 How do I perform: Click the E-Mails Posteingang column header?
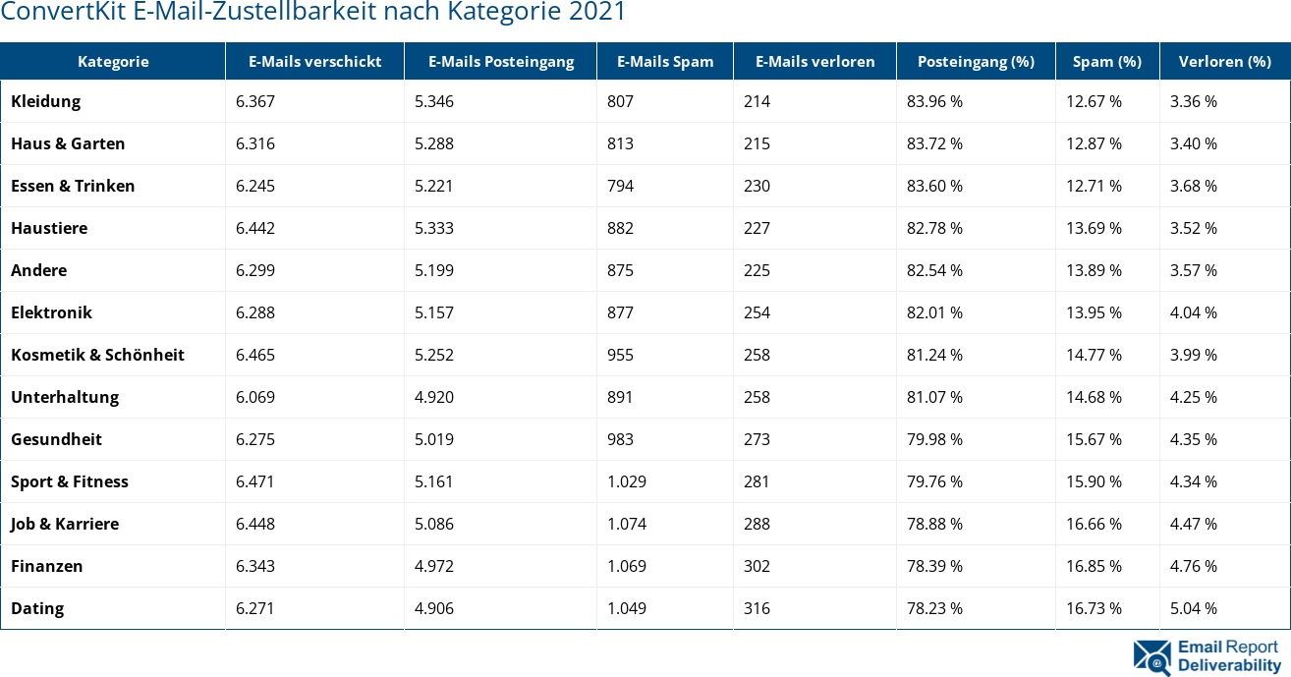(x=501, y=61)
